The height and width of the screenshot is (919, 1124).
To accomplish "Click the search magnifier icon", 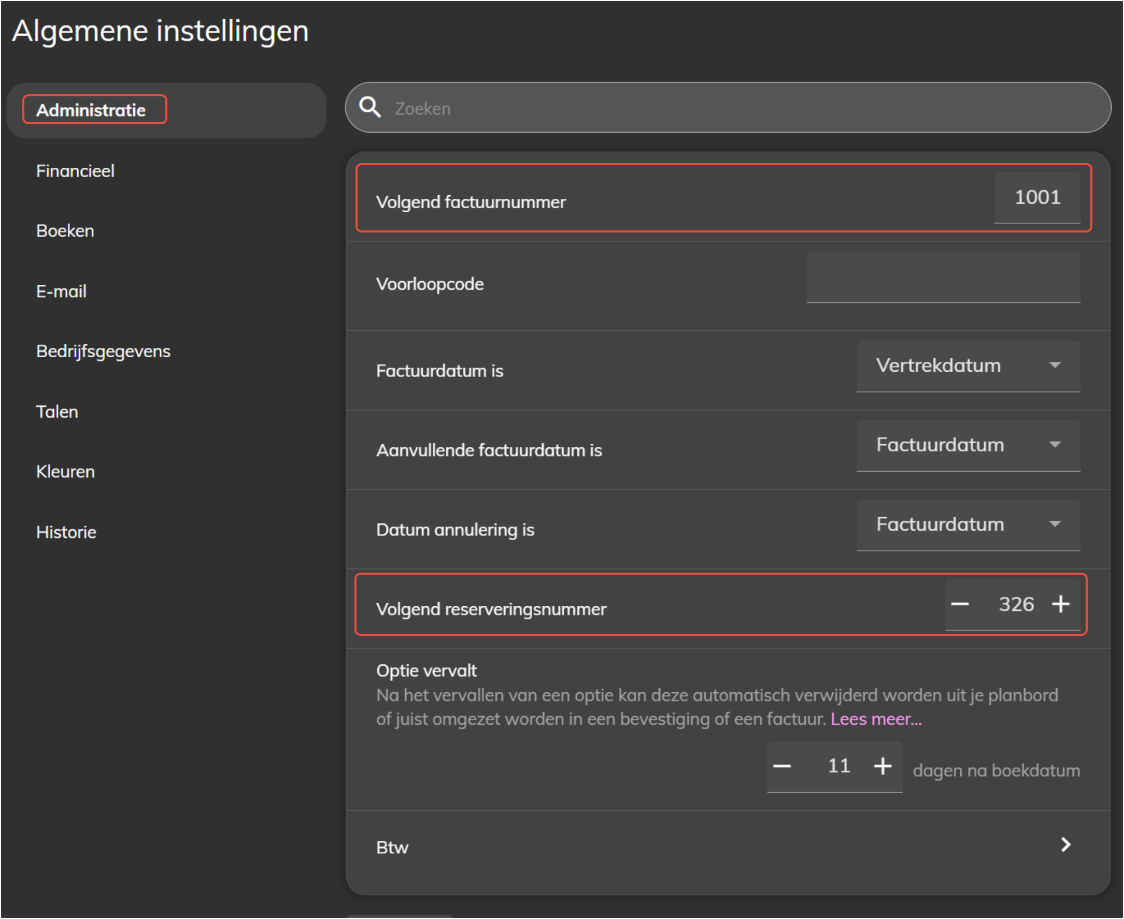I will click(370, 108).
